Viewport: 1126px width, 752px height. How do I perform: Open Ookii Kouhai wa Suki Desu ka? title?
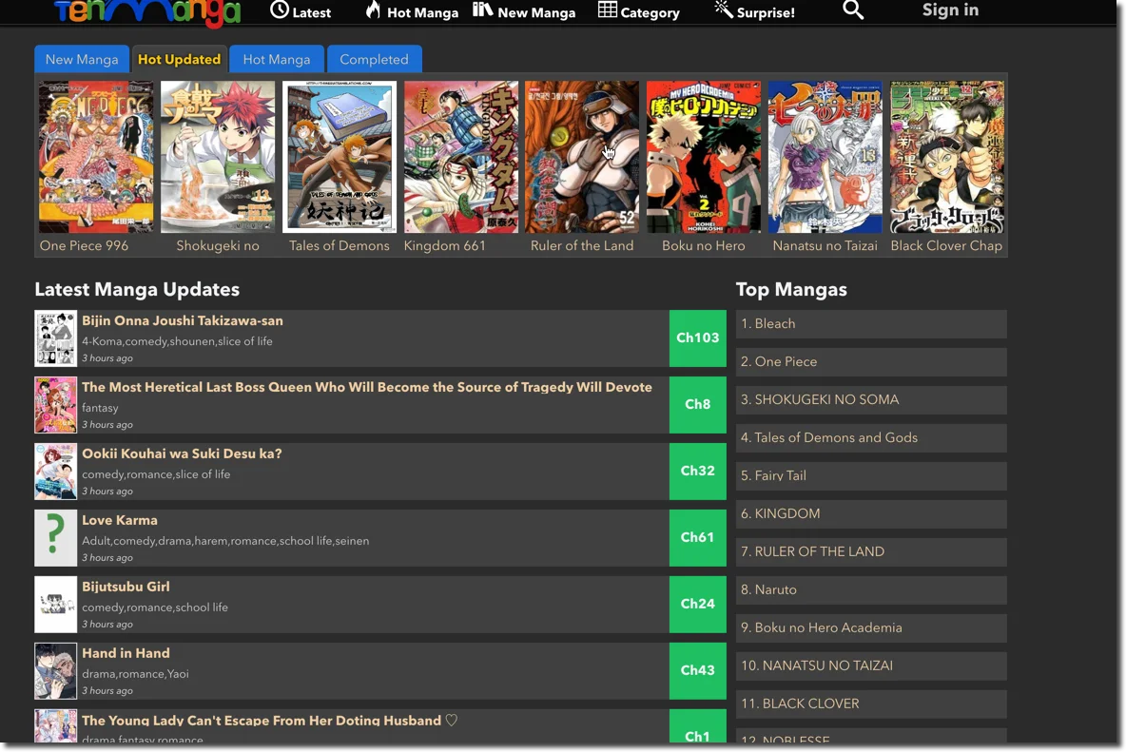182,453
